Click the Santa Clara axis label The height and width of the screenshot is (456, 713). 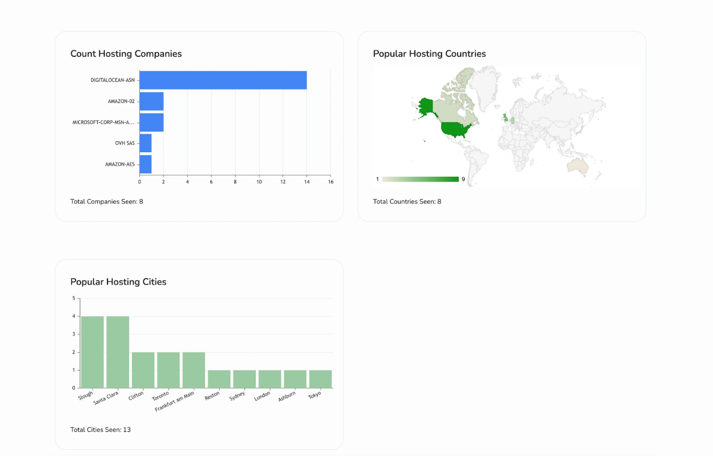(x=106, y=398)
